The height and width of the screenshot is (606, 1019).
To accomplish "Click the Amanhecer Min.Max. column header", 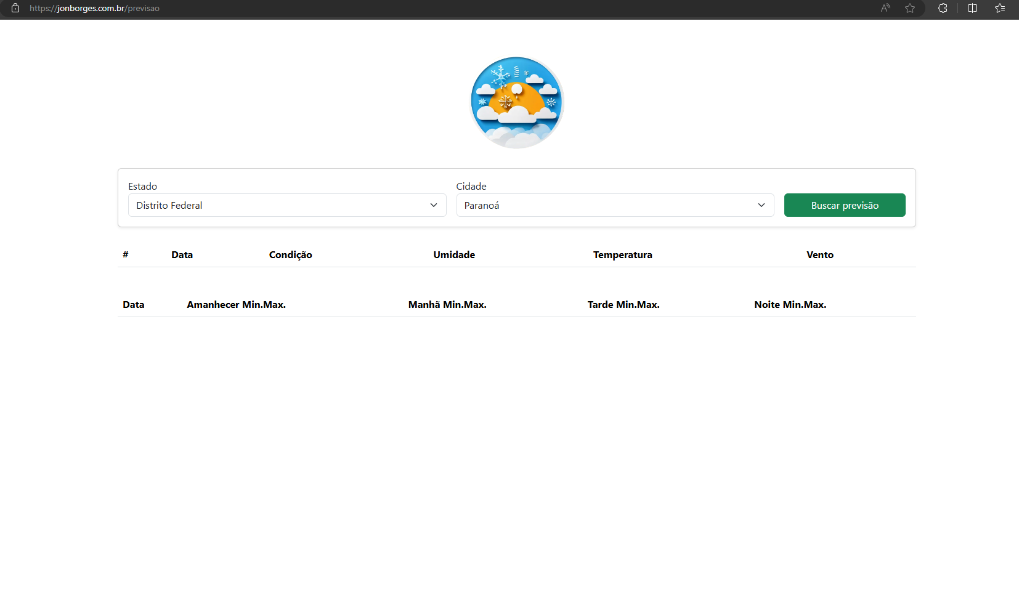I will (236, 305).
